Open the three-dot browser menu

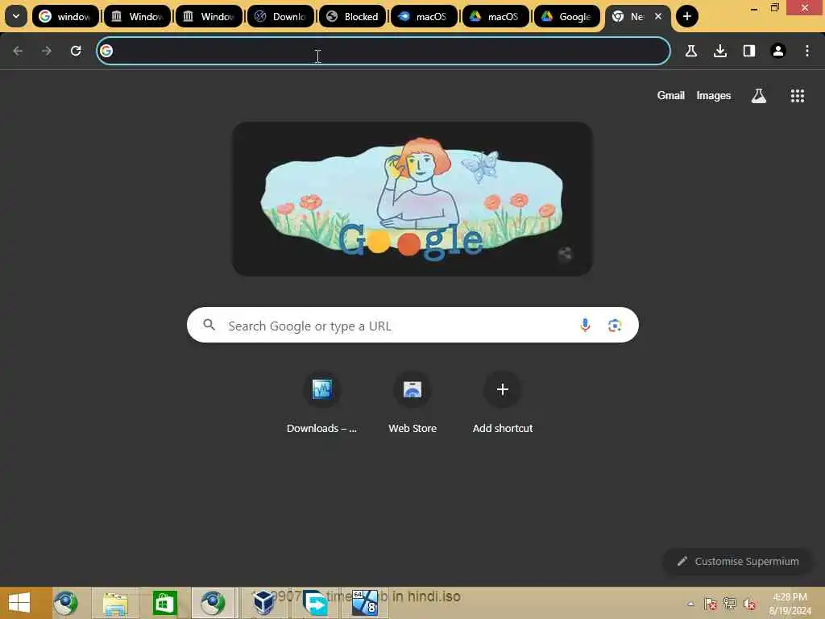[x=807, y=51]
